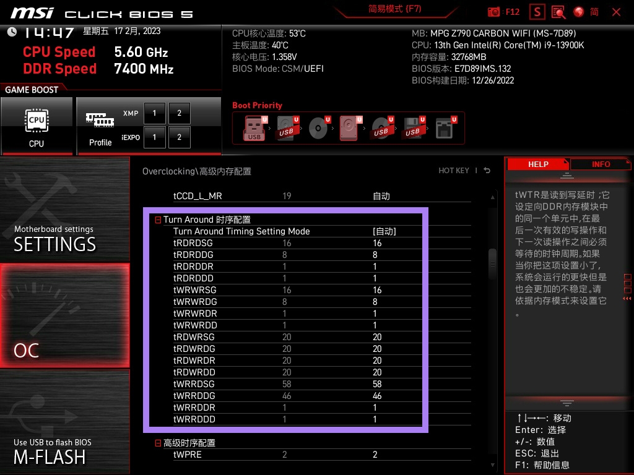Click the back arrow next to HOT KEY
The height and width of the screenshot is (475, 634).
[x=487, y=171]
